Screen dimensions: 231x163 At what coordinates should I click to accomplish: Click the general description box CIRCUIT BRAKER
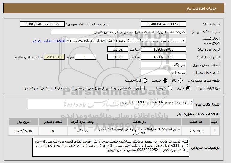coord(111,104)
